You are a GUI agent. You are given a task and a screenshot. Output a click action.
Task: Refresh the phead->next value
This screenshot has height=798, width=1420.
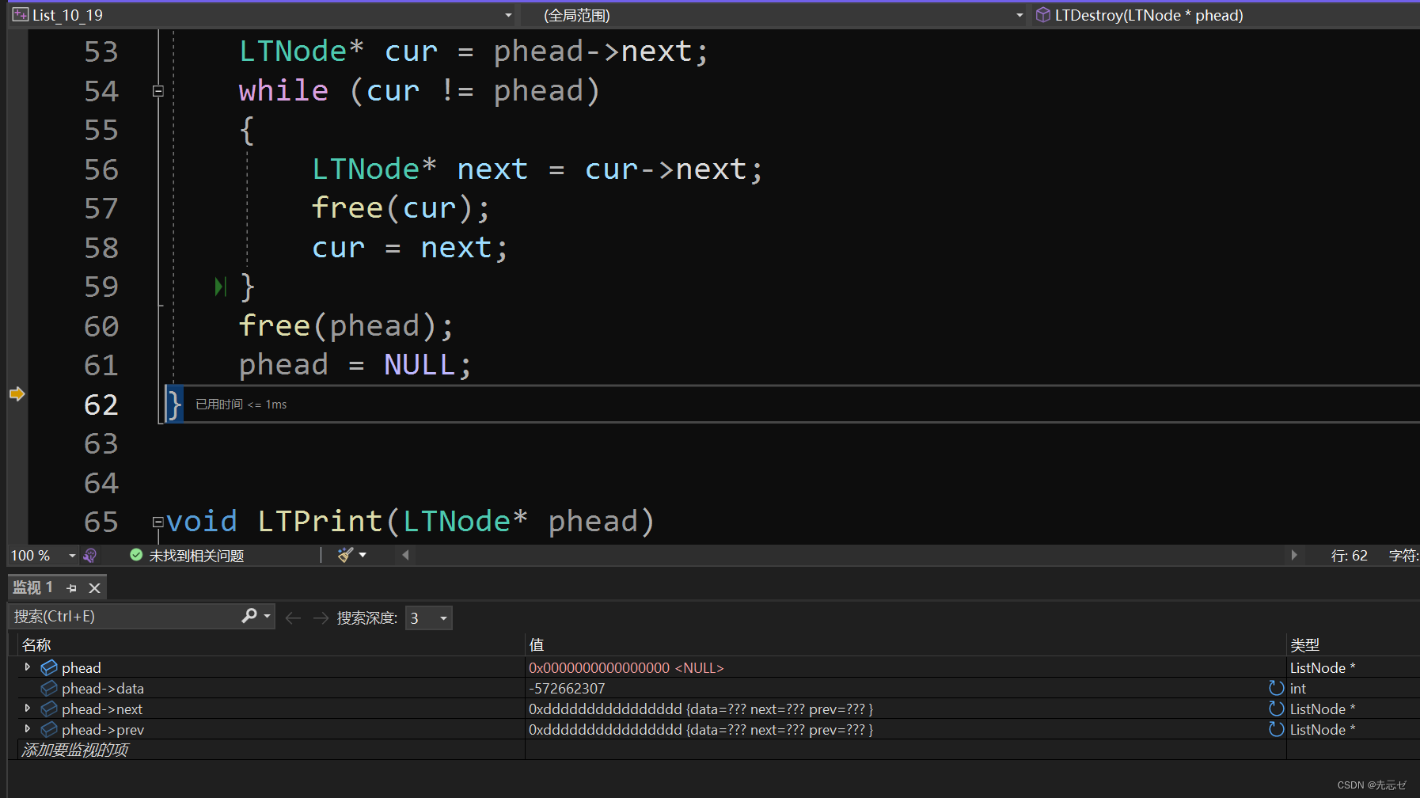1276,709
